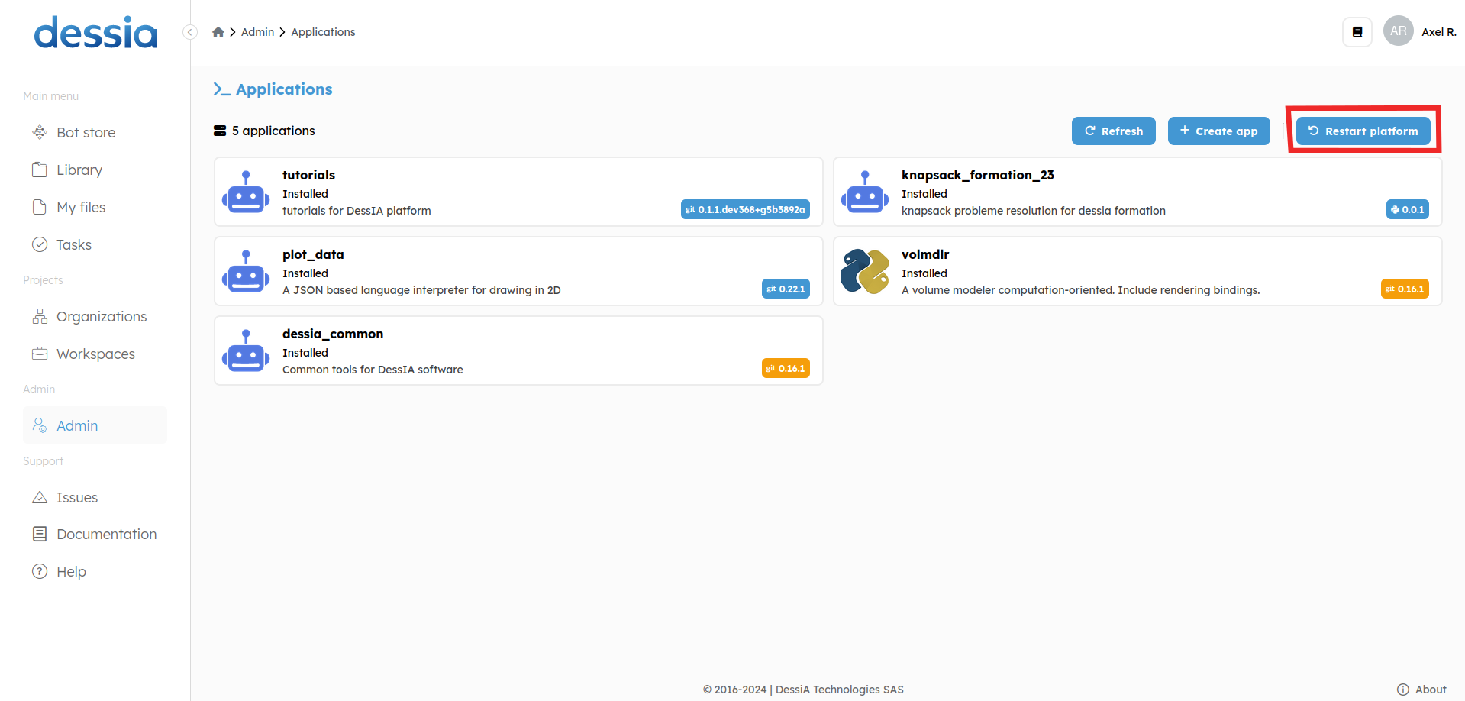Click plot_data version badge 0.22.1

786,289
